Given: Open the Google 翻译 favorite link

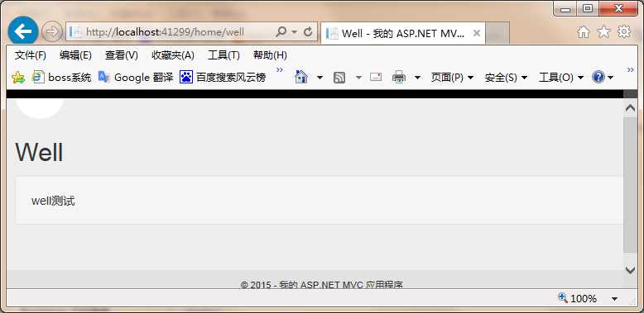Looking at the screenshot, I should (136, 77).
